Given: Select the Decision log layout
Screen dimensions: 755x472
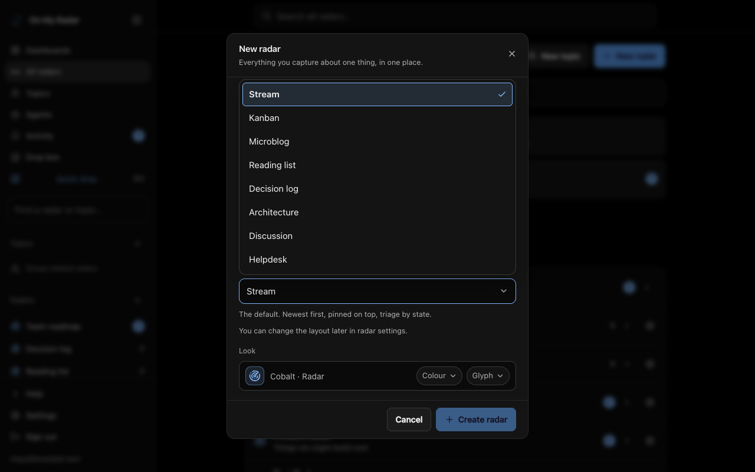Looking at the screenshot, I should point(377,189).
